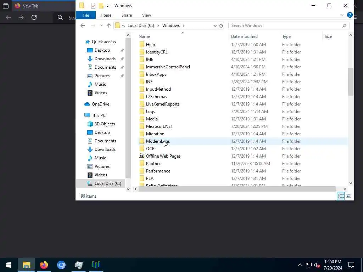This screenshot has height=272, width=363.
Task: Select Local Disk (C:) in address bar
Action: [x=141, y=25]
